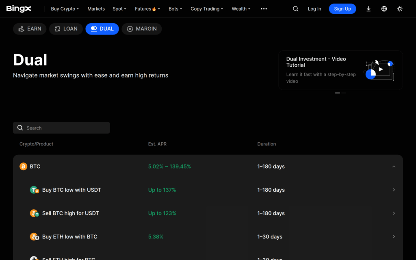Click Buy ETH low with BTC text

click(x=70, y=237)
